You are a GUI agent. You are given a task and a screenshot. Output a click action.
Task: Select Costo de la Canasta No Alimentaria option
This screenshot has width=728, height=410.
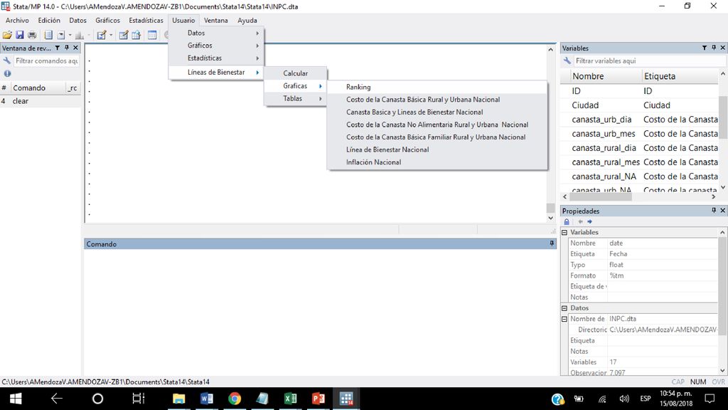click(437, 125)
